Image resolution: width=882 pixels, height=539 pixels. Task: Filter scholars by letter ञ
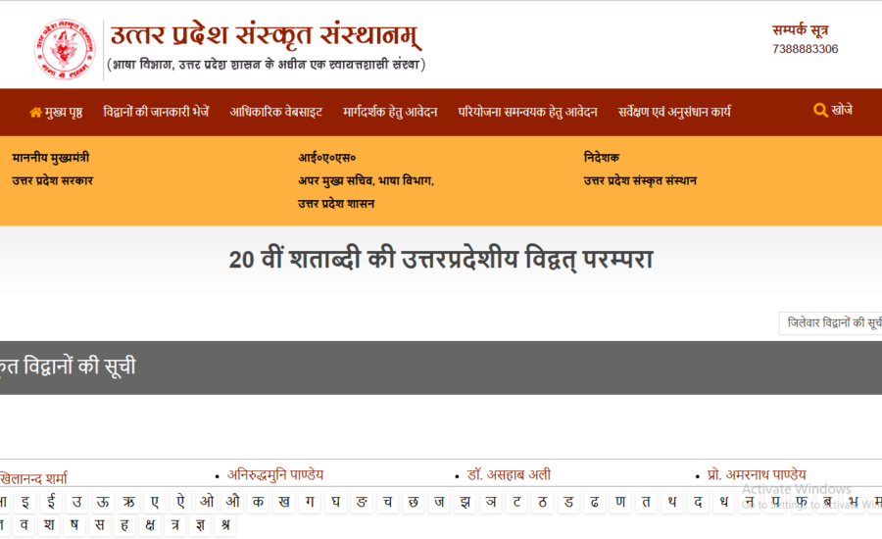[x=491, y=502]
